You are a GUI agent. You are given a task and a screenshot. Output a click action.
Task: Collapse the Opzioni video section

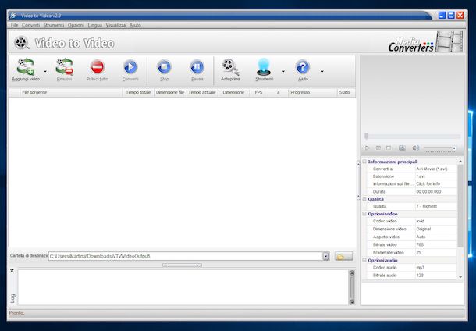pos(364,213)
